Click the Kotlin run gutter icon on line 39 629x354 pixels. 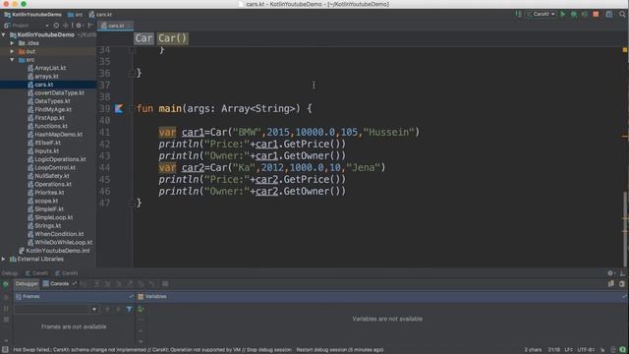[119, 108]
